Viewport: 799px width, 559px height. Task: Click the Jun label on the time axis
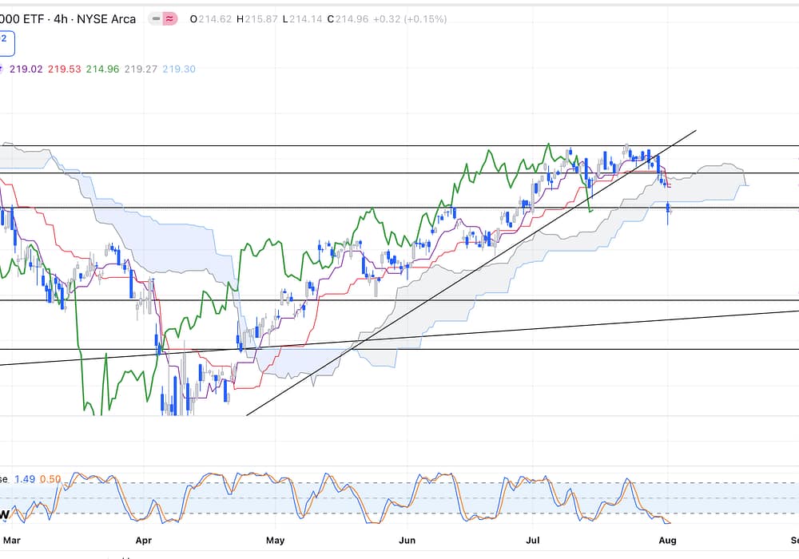click(407, 540)
